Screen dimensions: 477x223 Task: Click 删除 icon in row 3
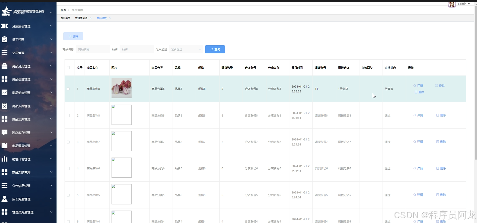click(x=437, y=142)
